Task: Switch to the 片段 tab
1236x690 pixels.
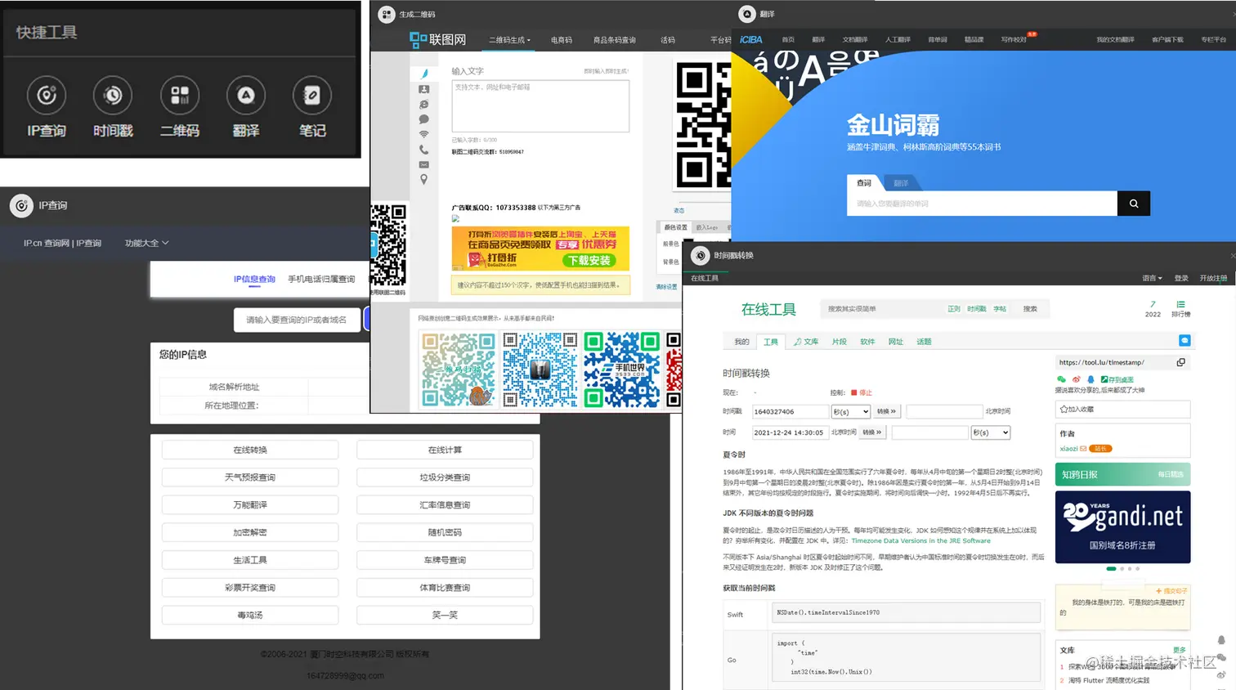Action: tap(839, 342)
